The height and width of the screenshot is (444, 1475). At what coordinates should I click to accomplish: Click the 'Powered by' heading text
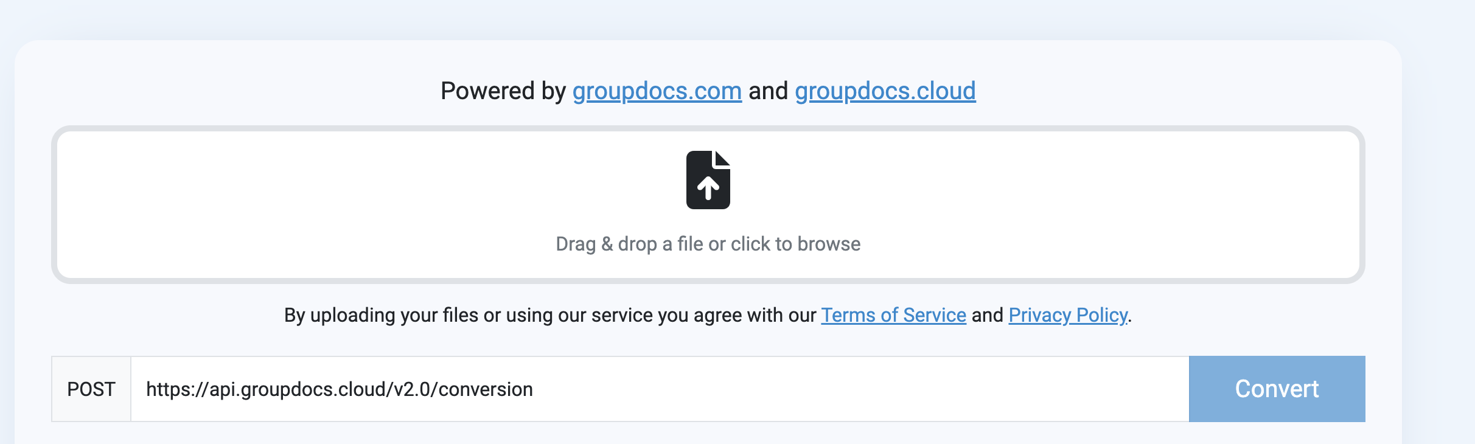[503, 91]
